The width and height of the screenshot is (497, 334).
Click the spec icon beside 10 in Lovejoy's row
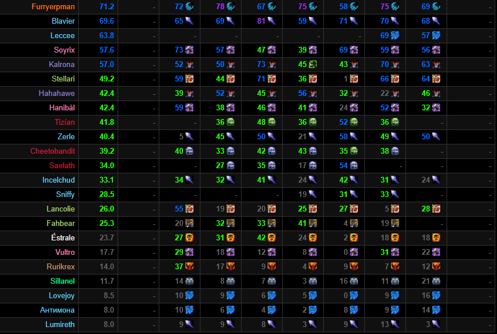(x=189, y=296)
